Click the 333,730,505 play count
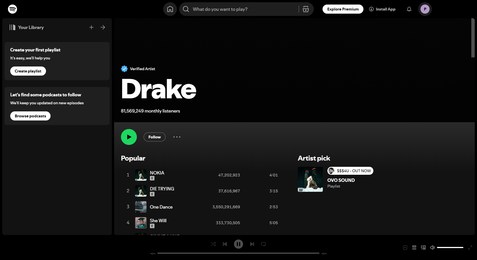The image size is (477, 260). 228,223
